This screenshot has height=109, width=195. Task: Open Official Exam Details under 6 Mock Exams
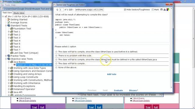(x=27, y=101)
